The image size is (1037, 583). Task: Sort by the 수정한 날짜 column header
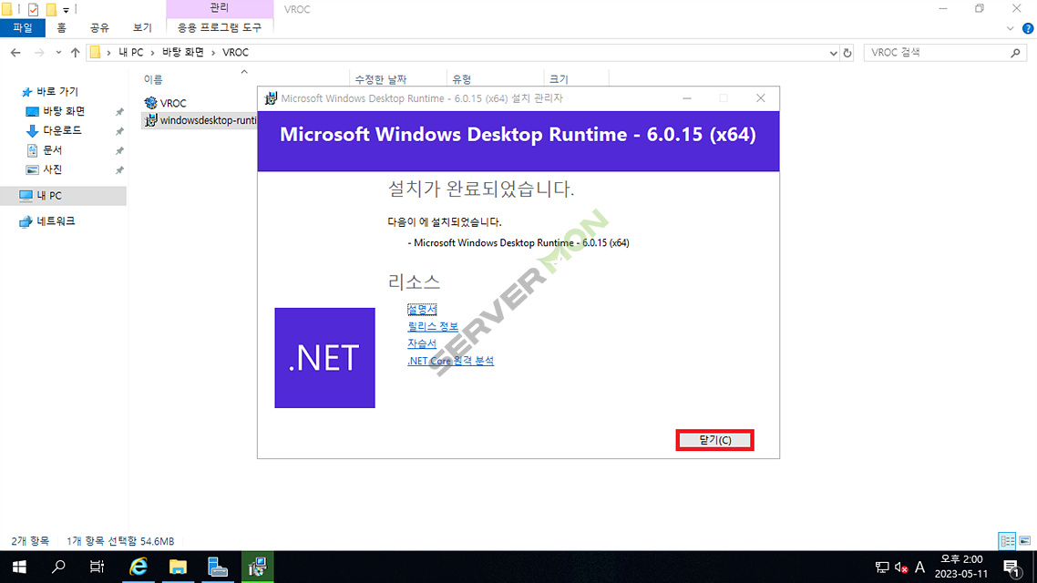(380, 79)
